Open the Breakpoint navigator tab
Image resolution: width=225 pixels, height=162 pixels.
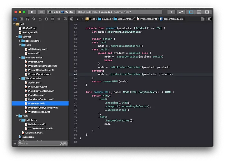[59, 19]
